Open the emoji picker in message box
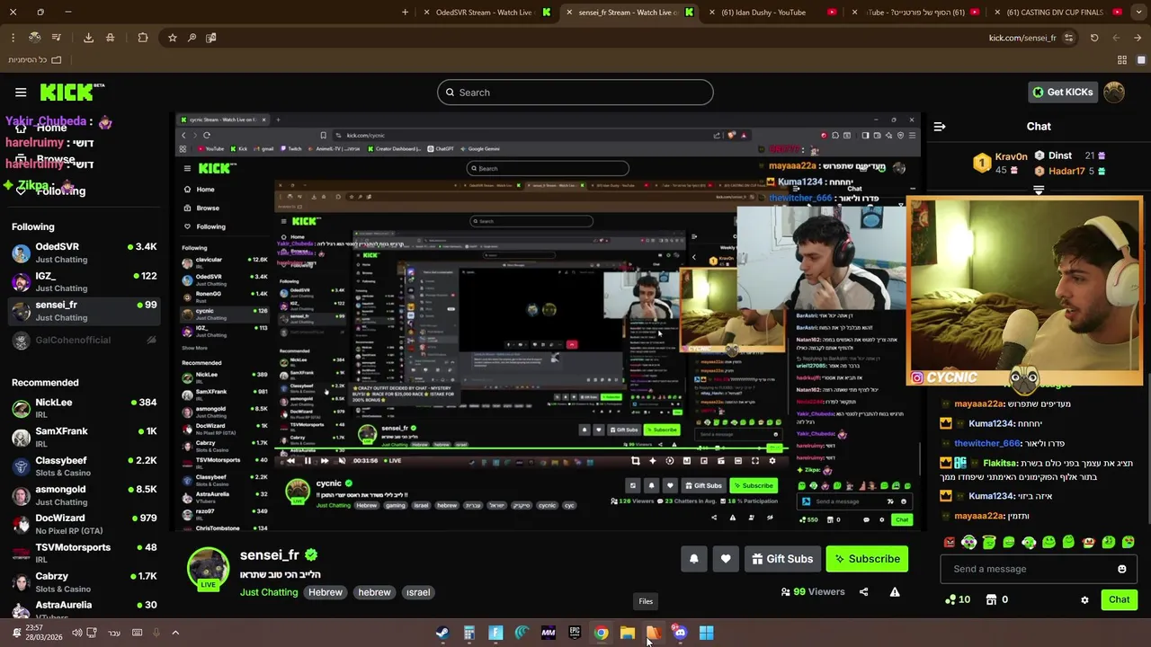The image size is (1151, 647). 1121,569
